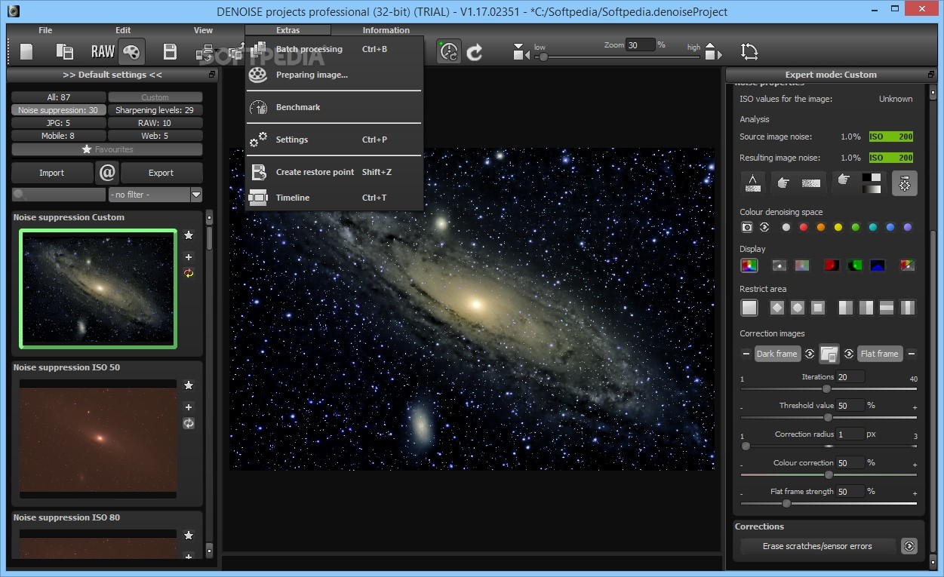Click the arrow toggle left of Flat frame
Screen dimensions: 944x577
pyautogui.click(x=848, y=354)
